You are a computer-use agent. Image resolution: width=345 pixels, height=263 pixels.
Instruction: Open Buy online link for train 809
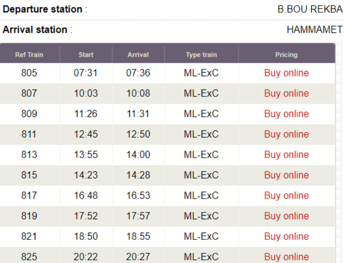point(286,114)
